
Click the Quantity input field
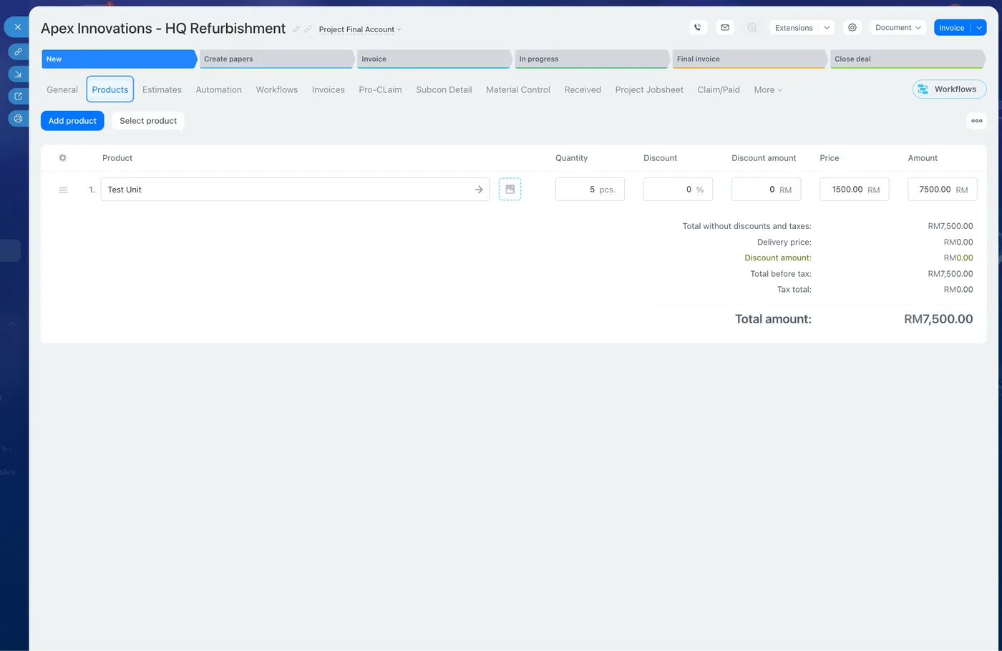click(590, 190)
